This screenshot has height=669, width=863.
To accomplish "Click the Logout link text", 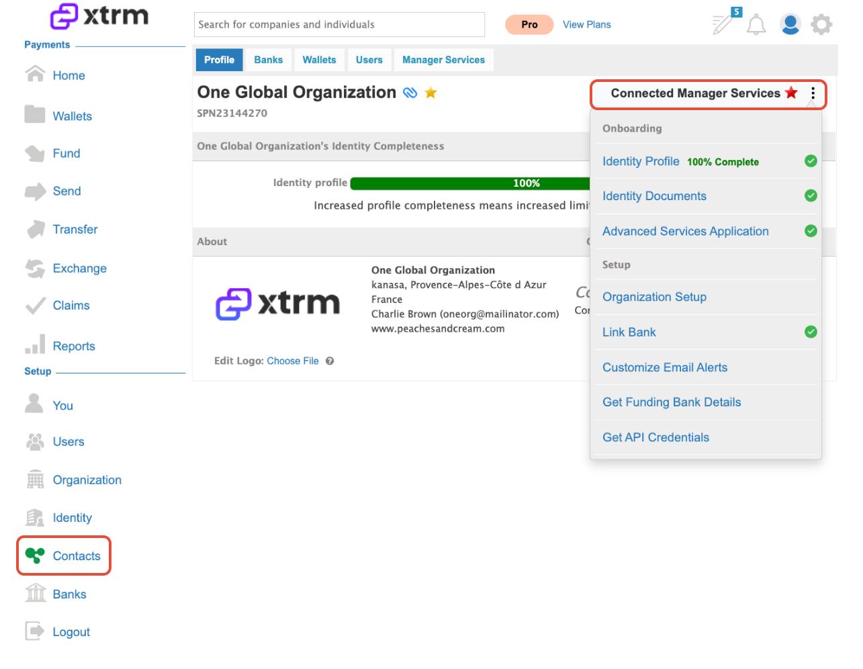I will click(x=71, y=631).
